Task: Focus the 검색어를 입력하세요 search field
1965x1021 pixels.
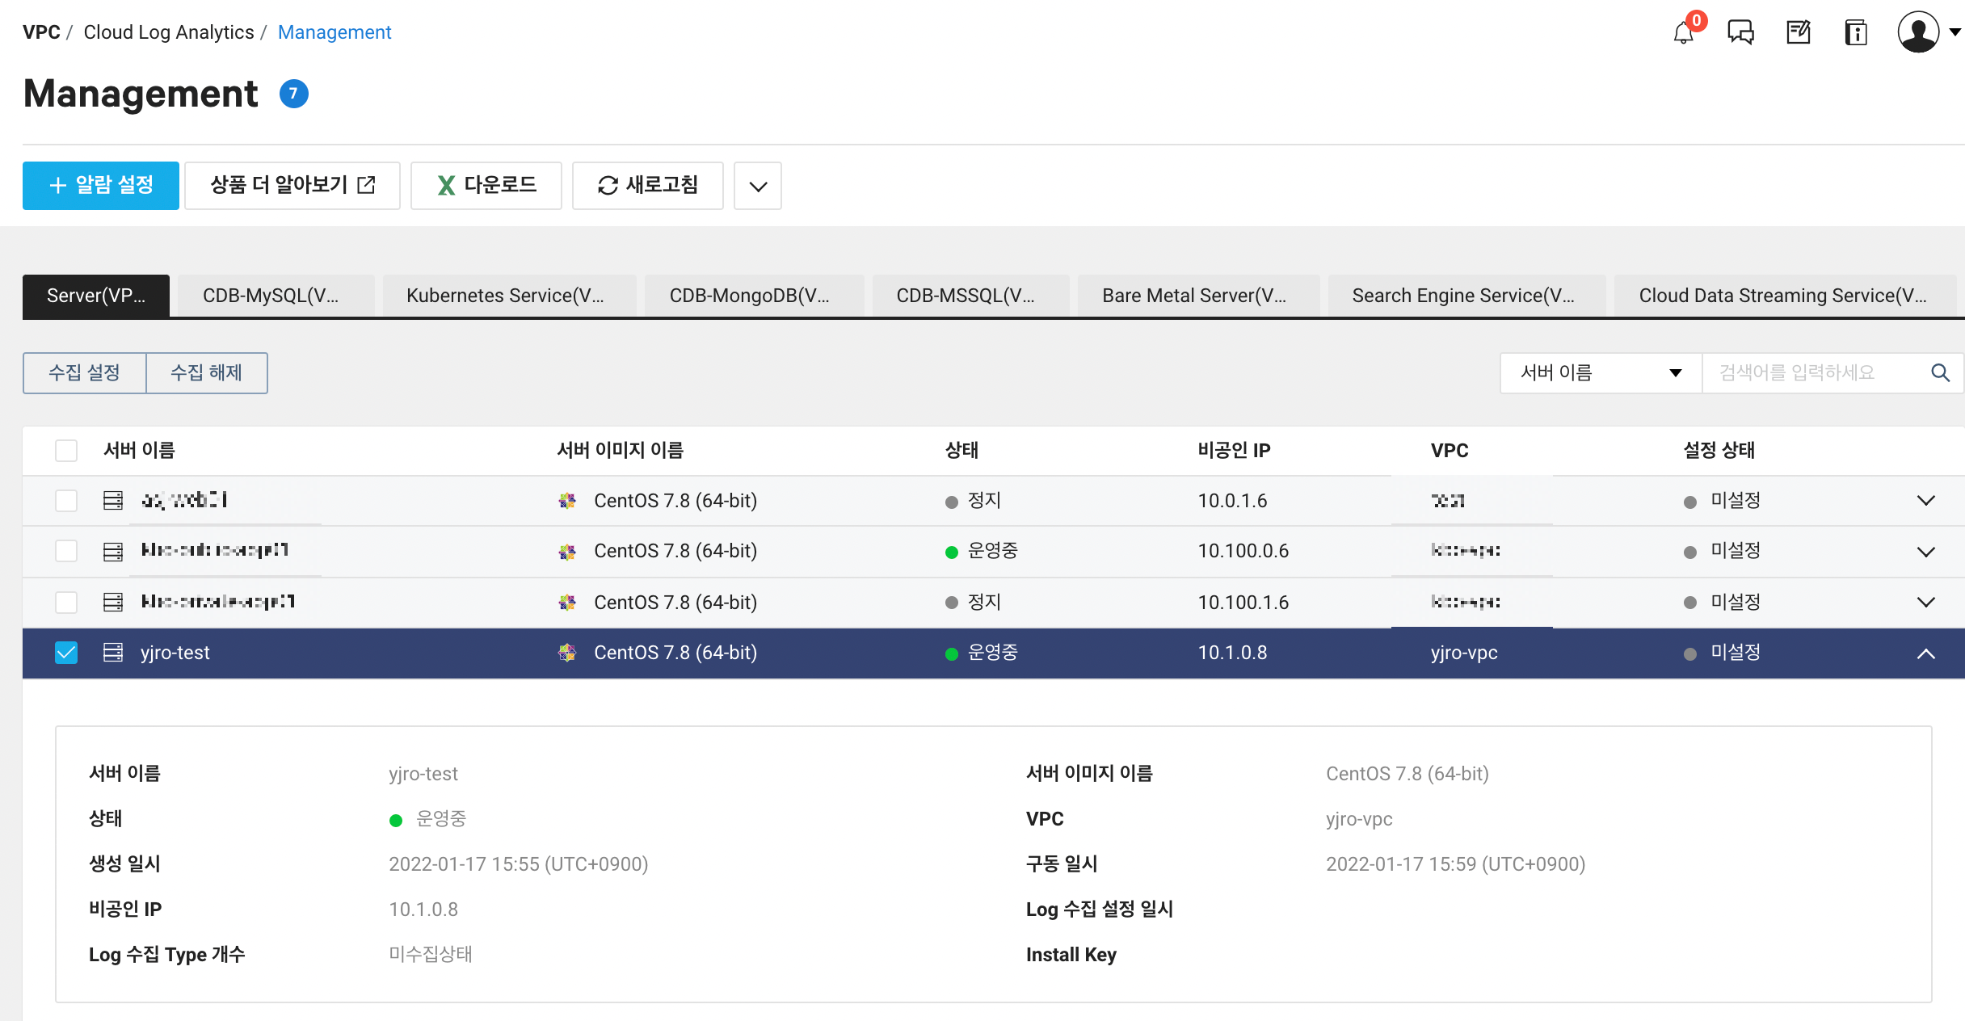Action: pyautogui.click(x=1810, y=372)
